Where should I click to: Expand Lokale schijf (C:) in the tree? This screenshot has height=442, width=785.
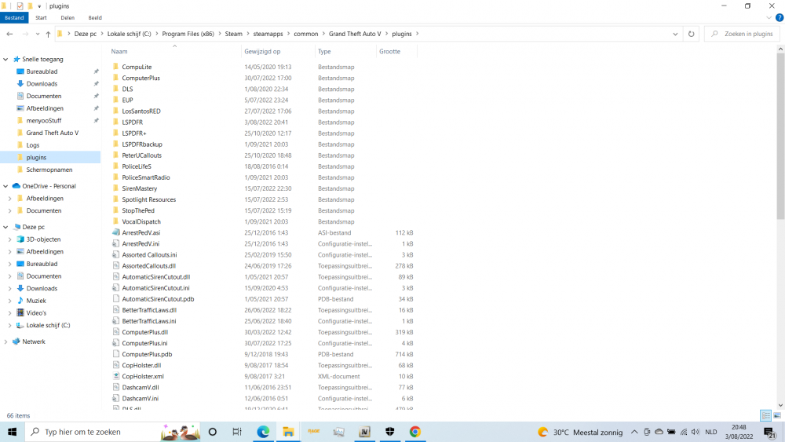(x=9, y=325)
